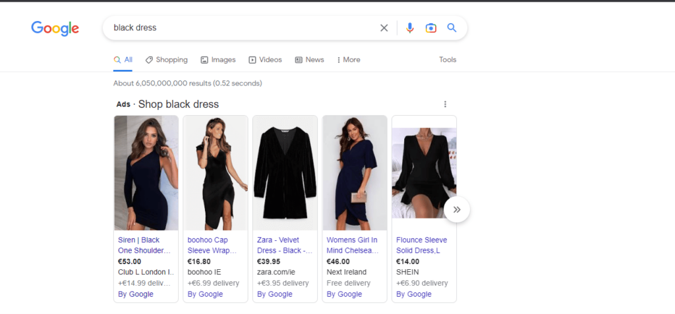675x314 pixels.
Task: Go to the News tab
Action: pos(309,60)
